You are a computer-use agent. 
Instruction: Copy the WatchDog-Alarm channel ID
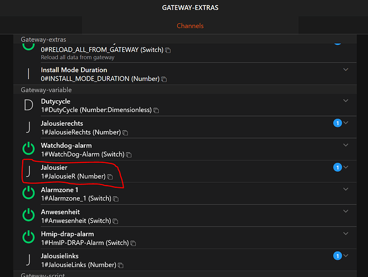(x=130, y=155)
